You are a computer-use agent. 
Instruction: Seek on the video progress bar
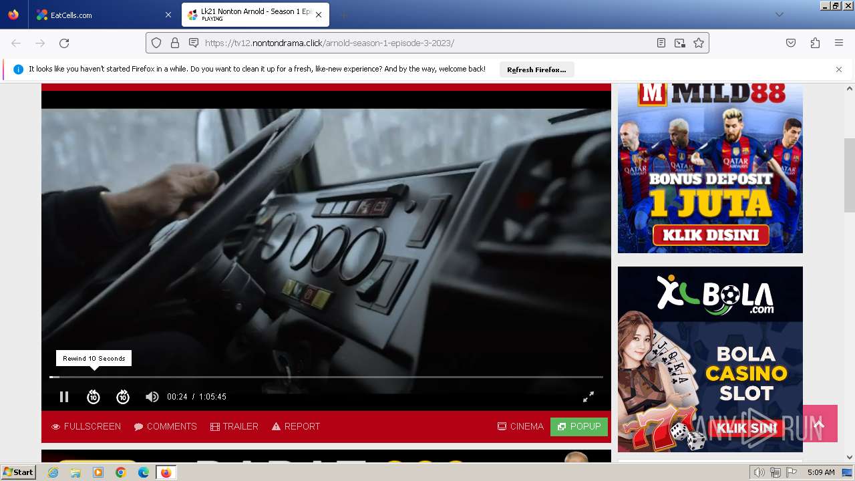pyautogui.click(x=326, y=377)
